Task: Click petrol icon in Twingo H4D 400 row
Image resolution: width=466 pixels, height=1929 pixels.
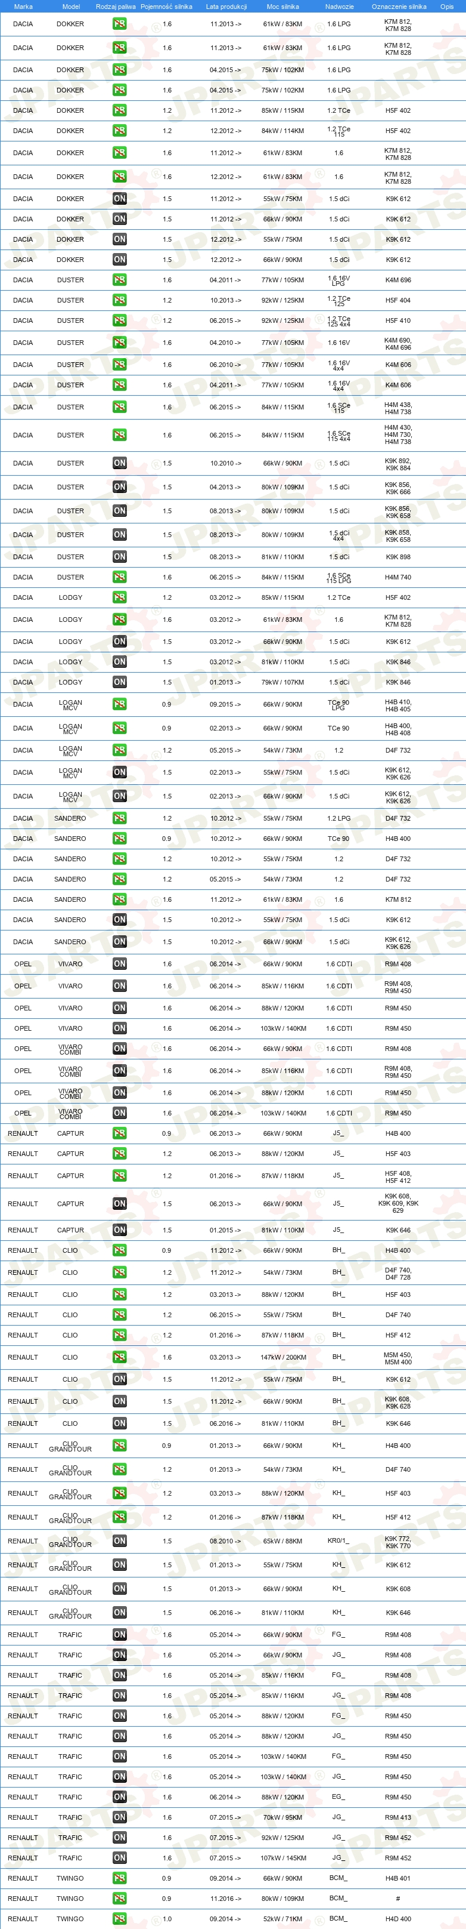Action: 120,1918
